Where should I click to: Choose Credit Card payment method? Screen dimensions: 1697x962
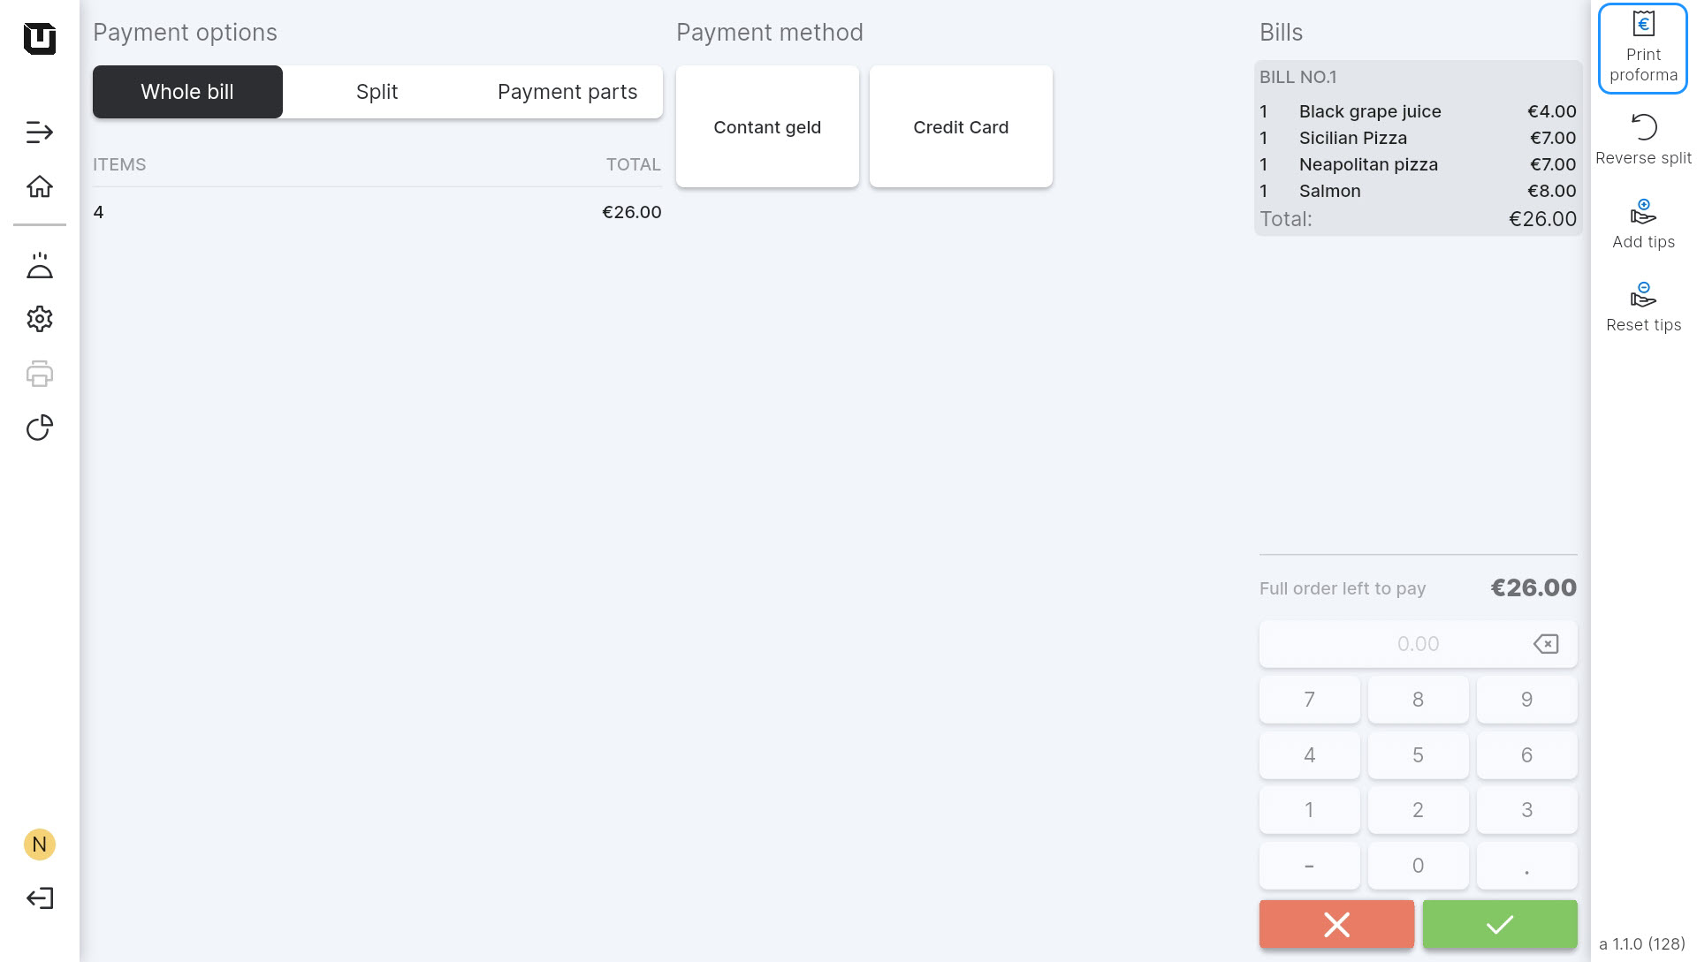[x=961, y=127]
